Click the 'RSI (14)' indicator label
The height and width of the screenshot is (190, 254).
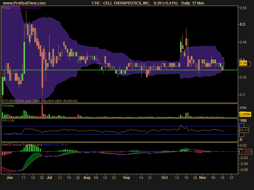click(8, 121)
